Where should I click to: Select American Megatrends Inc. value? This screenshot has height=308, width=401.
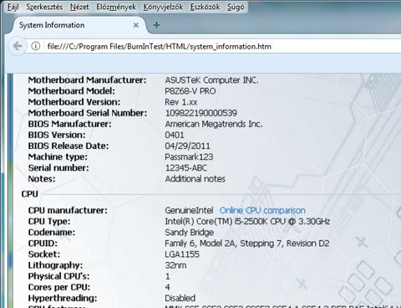(x=214, y=124)
